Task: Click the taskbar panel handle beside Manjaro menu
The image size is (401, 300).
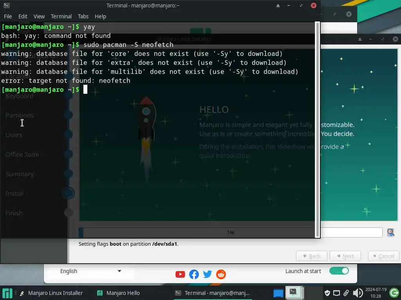Action: click(16, 293)
